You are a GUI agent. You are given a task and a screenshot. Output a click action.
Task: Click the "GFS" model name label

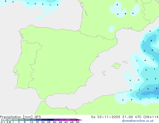click(38, 117)
